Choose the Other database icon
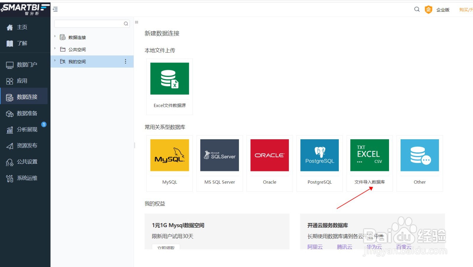This screenshot has width=473, height=267. click(420, 155)
